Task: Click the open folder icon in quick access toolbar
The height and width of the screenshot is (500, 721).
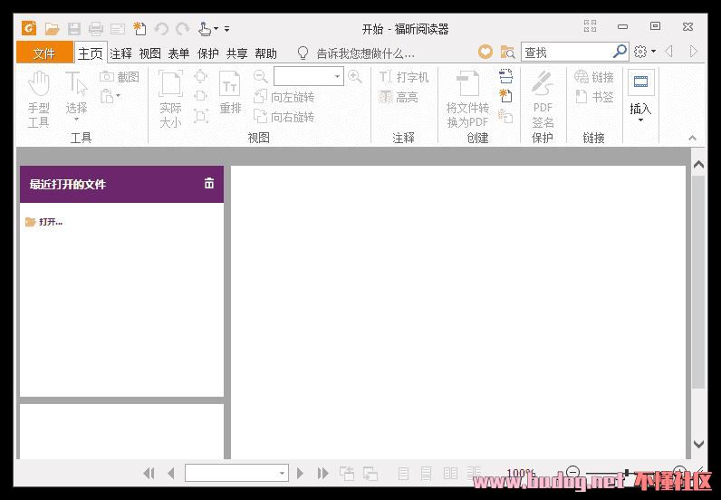Action: point(53,29)
